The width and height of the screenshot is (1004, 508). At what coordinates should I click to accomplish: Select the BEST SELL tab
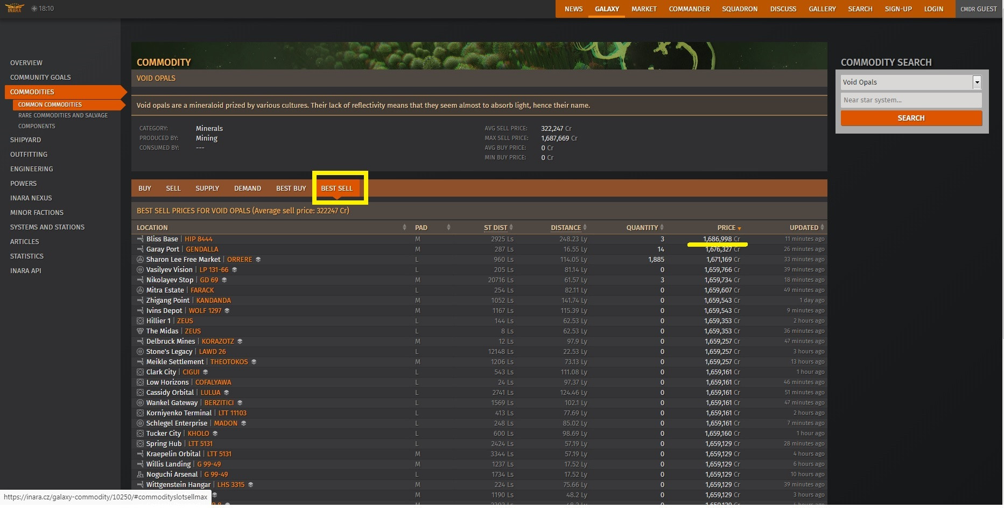pyautogui.click(x=337, y=189)
